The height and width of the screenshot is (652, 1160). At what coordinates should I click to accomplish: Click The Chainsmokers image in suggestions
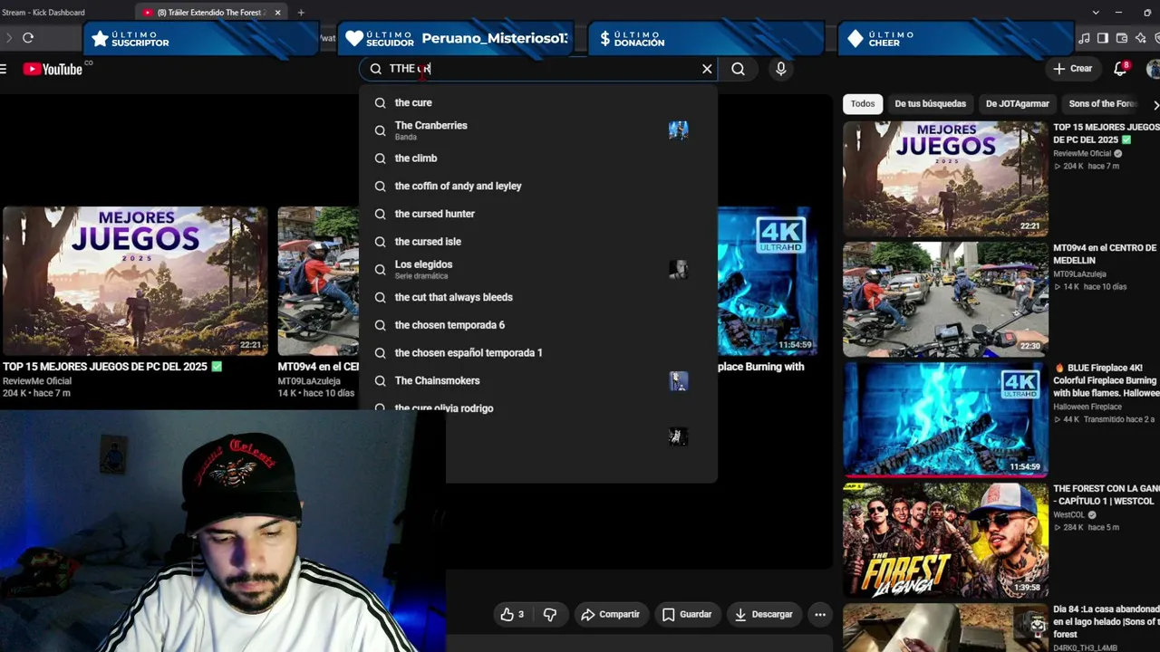(678, 381)
